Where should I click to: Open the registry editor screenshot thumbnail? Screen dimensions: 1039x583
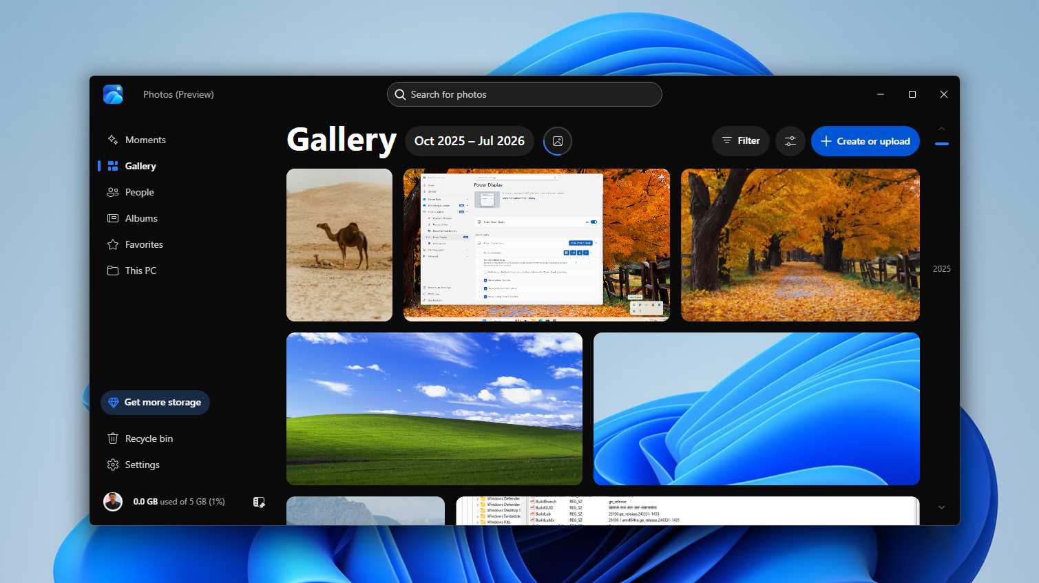[688, 511]
